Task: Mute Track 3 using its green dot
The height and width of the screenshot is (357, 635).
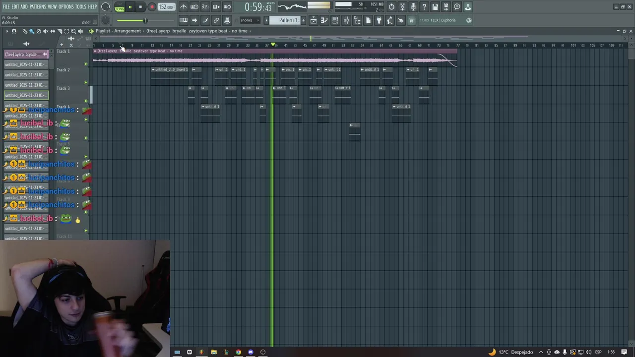Action: tap(86, 101)
